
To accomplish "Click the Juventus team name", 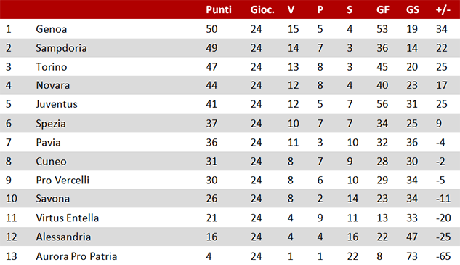I will (x=57, y=104).
